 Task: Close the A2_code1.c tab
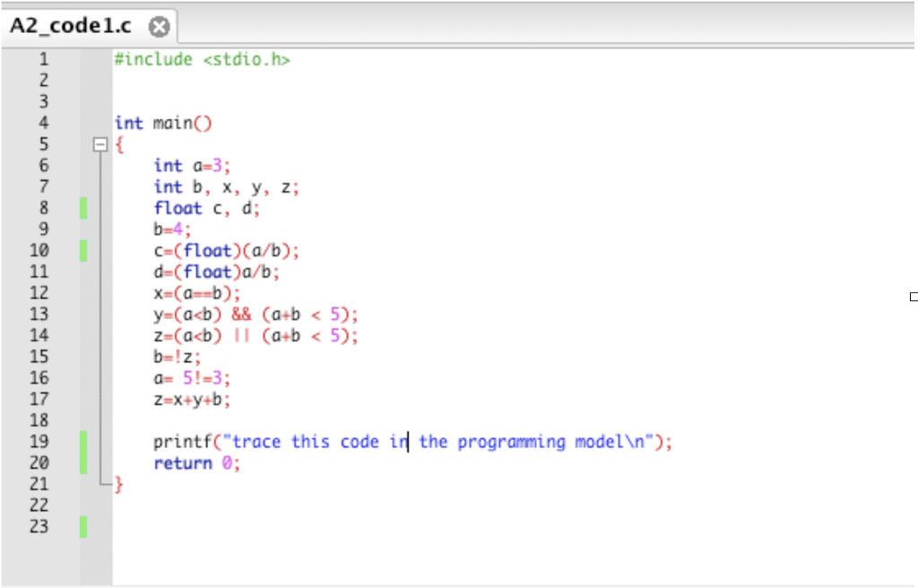coord(159,26)
